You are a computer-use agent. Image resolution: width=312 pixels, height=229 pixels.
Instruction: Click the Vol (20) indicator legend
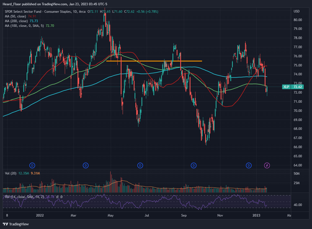click(x=11, y=173)
